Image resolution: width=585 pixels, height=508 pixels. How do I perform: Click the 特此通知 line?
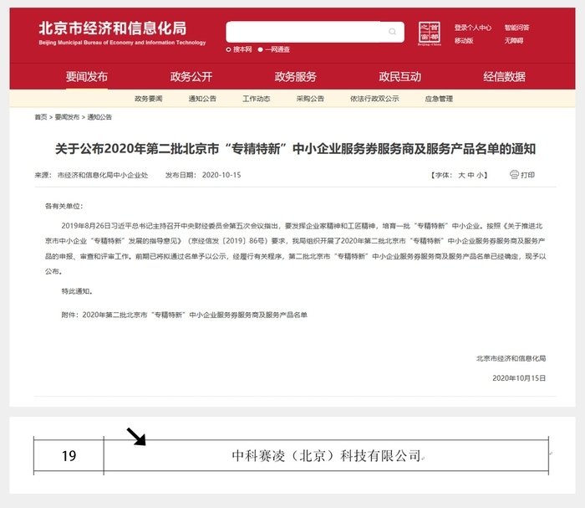[77, 291]
